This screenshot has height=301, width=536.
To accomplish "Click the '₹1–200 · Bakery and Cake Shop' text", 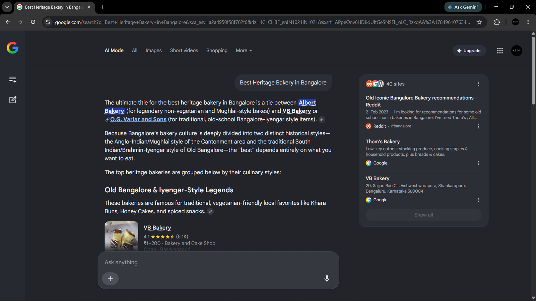I will click(180, 243).
